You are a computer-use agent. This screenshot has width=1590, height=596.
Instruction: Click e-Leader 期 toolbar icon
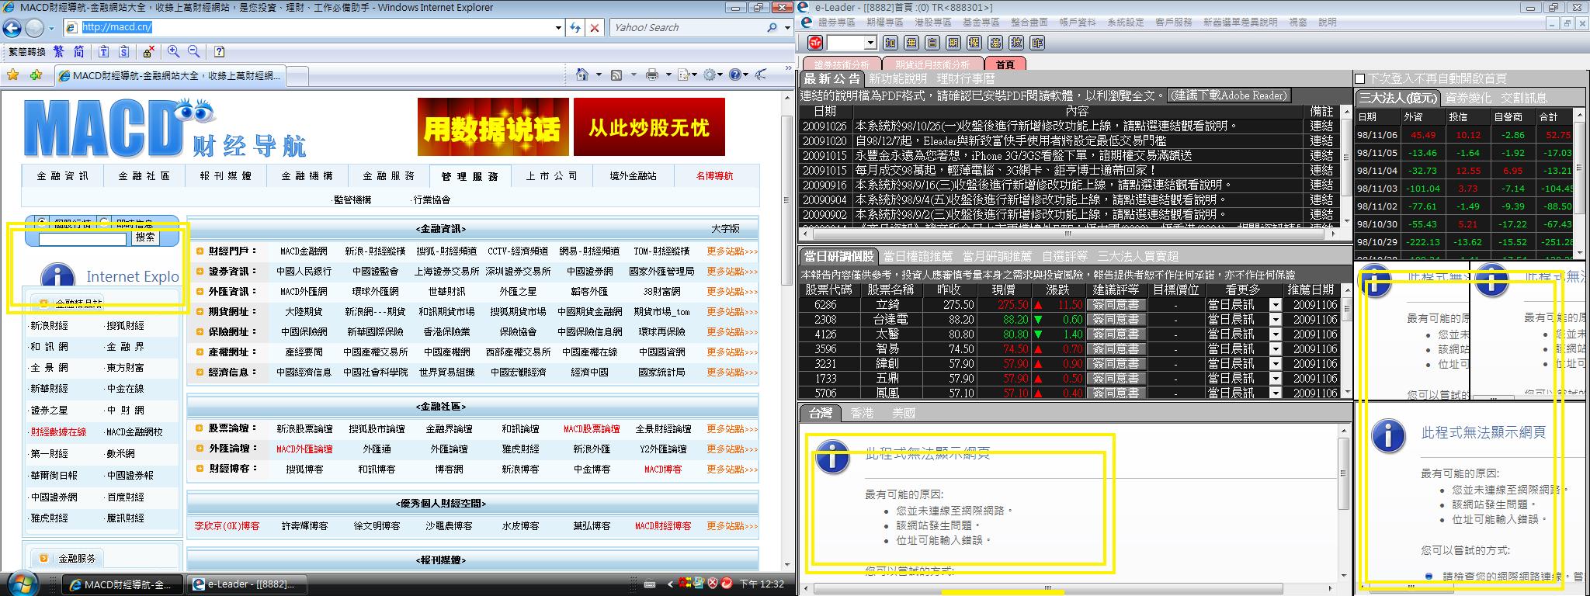point(953,43)
